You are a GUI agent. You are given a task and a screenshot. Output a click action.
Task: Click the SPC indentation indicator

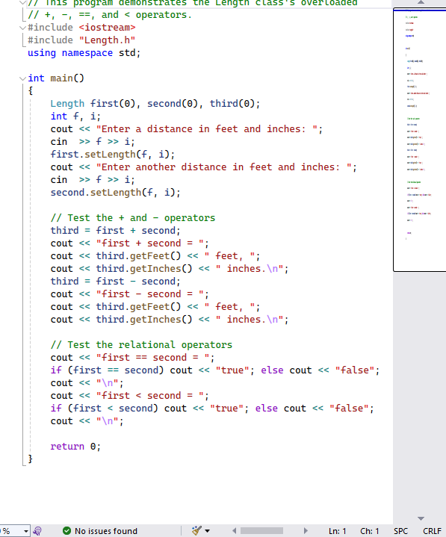[x=400, y=531]
